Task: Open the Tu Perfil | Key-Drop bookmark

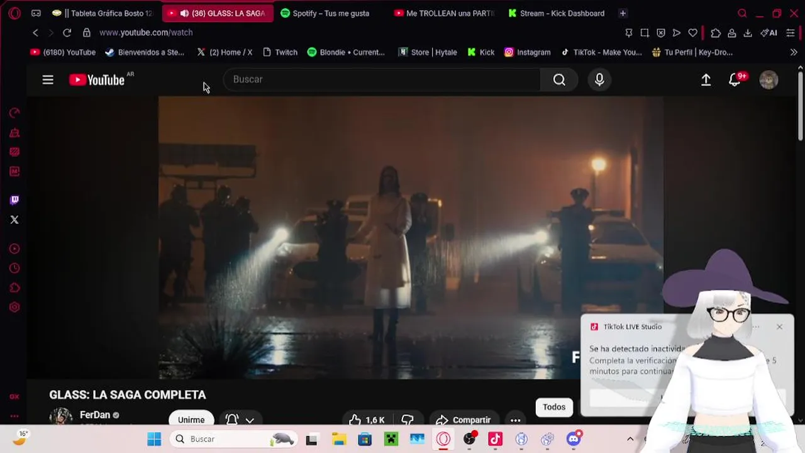Action: click(692, 52)
